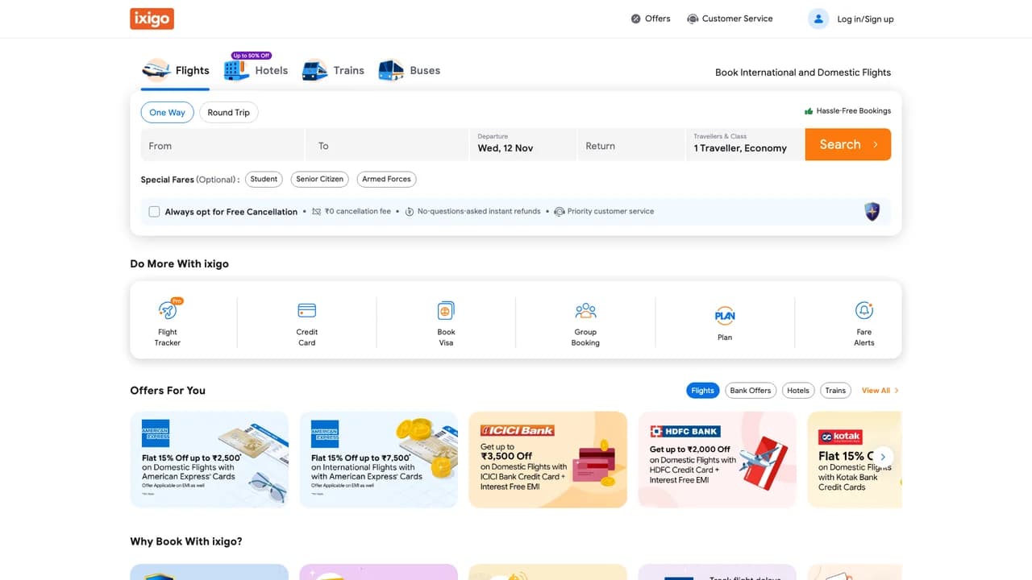
Task: Open the ICICI Bank ₹3,500 Off offer
Action: (548, 460)
